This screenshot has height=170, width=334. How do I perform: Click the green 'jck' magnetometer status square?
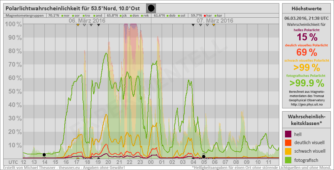coord(120,16)
